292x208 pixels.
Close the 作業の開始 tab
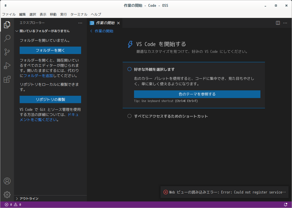[118, 23]
